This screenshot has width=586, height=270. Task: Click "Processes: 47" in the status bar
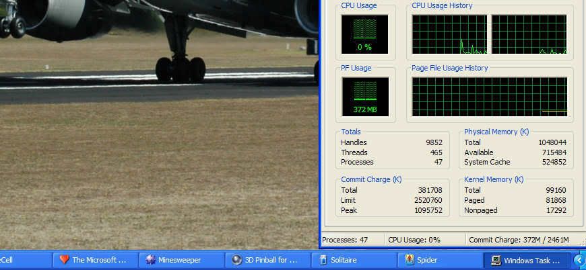(345, 240)
